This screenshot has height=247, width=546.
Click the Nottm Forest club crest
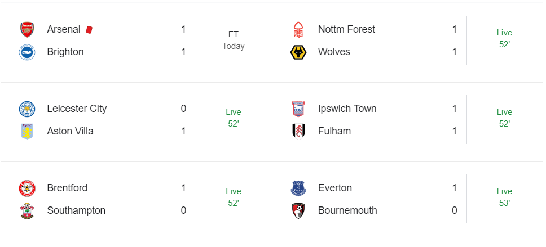click(x=298, y=29)
